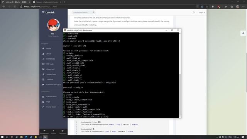Close the first browser tab
The width and height of the screenshot is (247, 139).
[x=29, y=2]
